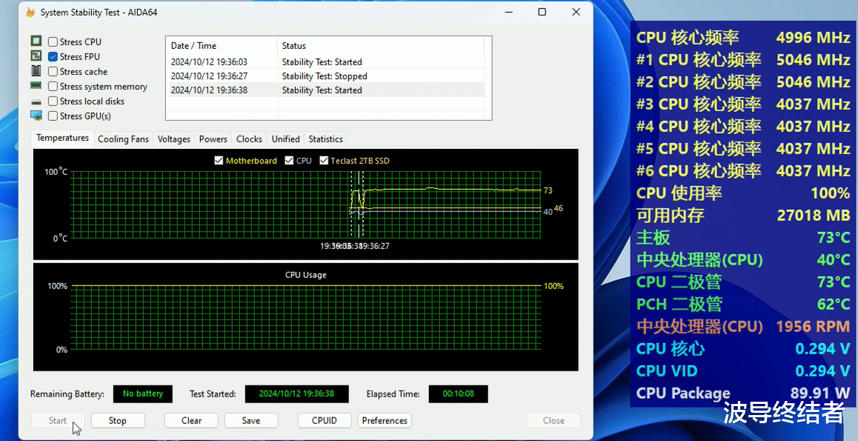858x441 pixels.
Task: Click the percent icon beside Stress FPU
Action: (x=36, y=56)
